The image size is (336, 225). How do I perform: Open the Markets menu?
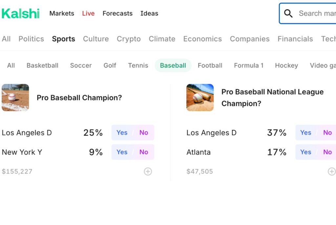[x=62, y=13]
